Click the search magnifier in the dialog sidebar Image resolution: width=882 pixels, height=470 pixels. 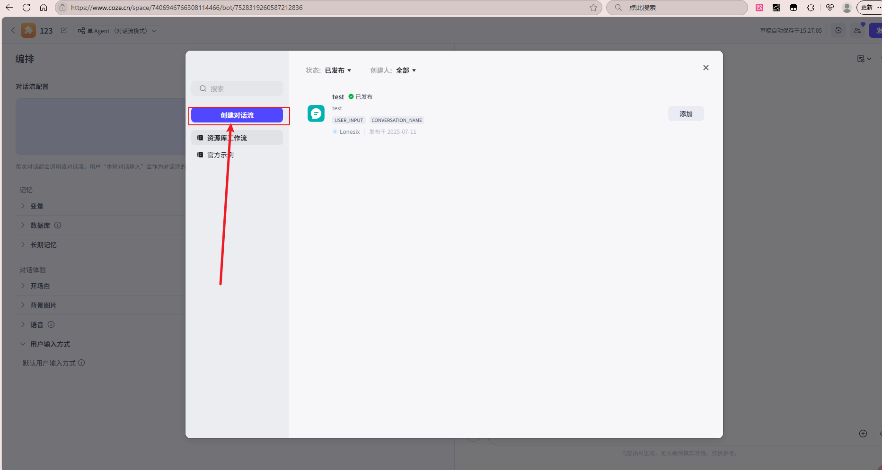coord(203,88)
